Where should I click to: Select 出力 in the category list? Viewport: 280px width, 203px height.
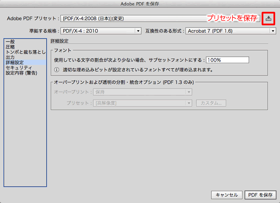point(25,57)
